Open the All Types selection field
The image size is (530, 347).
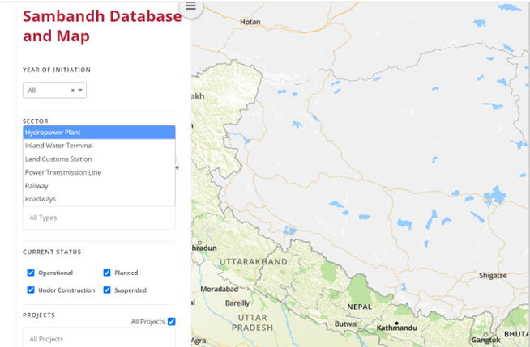[x=99, y=218]
